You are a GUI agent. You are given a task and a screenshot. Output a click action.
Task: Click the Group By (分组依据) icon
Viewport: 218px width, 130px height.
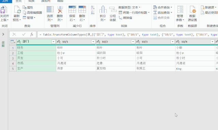point(113,10)
